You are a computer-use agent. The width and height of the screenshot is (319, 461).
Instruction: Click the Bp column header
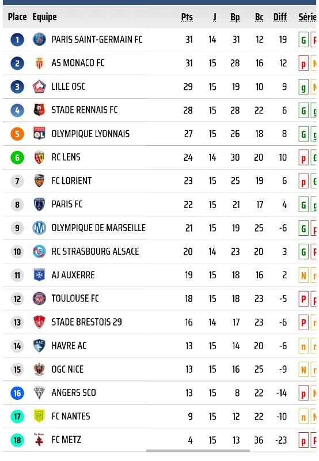point(235,17)
